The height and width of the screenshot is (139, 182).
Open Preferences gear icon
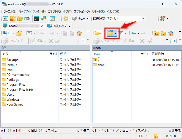(66, 19)
